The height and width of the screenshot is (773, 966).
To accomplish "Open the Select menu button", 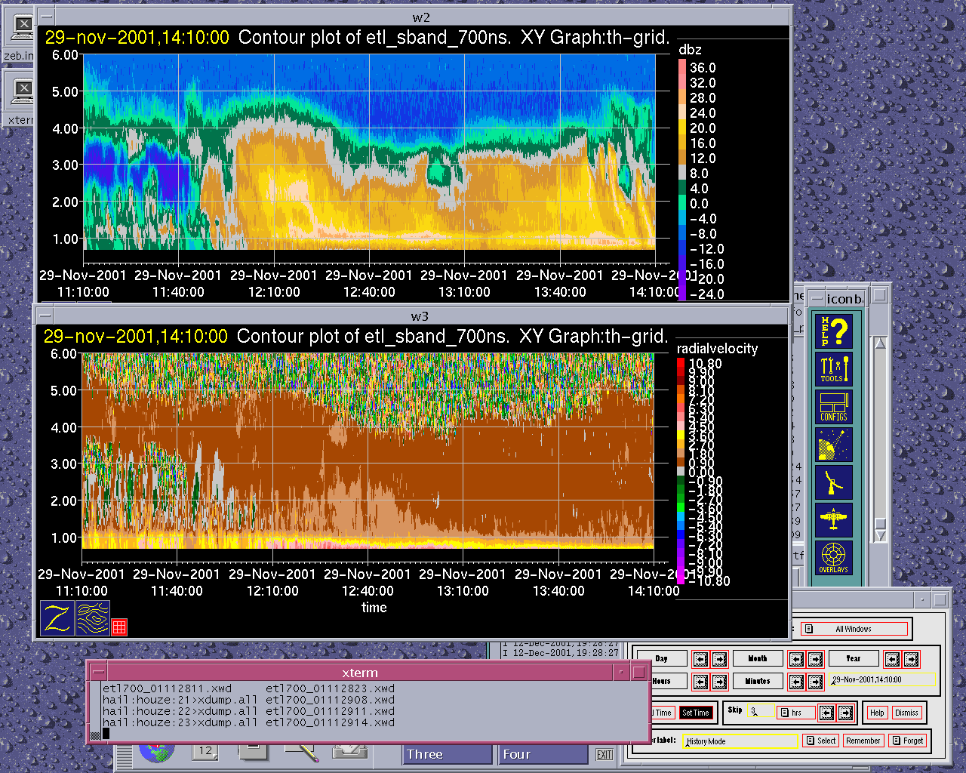I will (x=820, y=741).
